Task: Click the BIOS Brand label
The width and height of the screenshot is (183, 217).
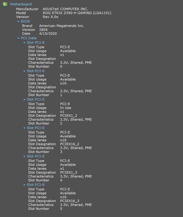Action: [27, 26]
